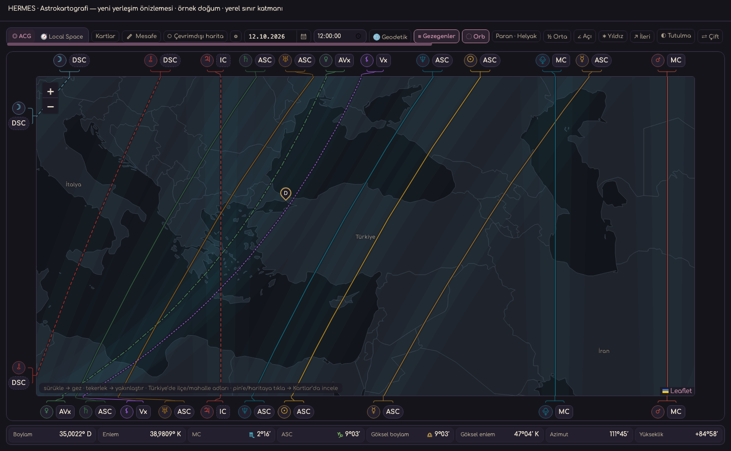Select the Pluto glyph below the map
The image size is (731, 451).
[546, 411]
